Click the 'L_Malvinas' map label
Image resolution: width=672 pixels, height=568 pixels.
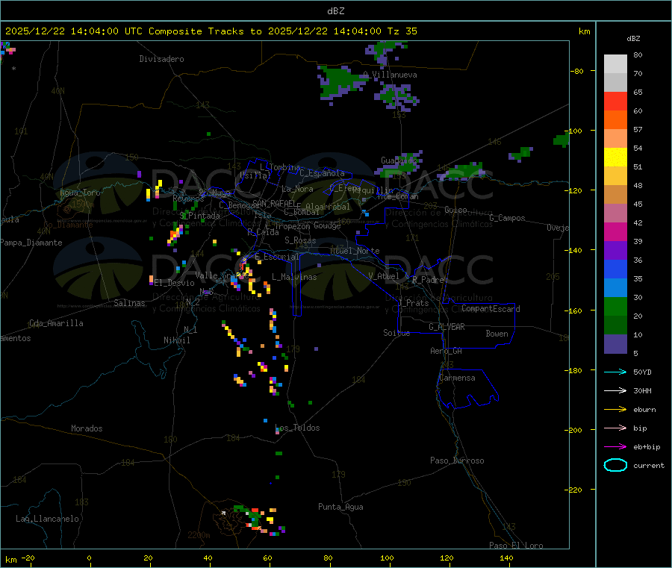point(294,277)
